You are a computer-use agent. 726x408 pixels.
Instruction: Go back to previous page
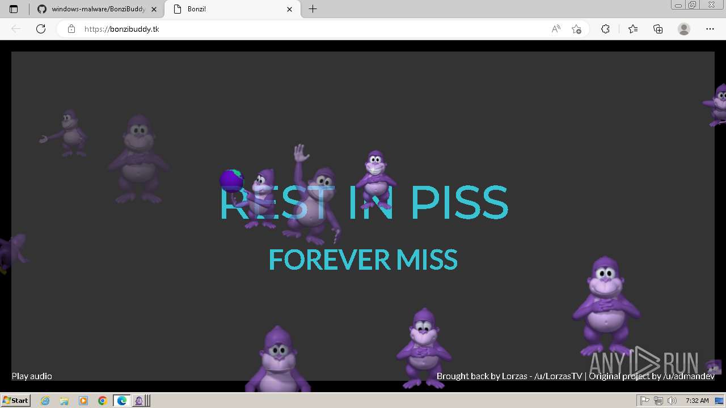point(16,29)
